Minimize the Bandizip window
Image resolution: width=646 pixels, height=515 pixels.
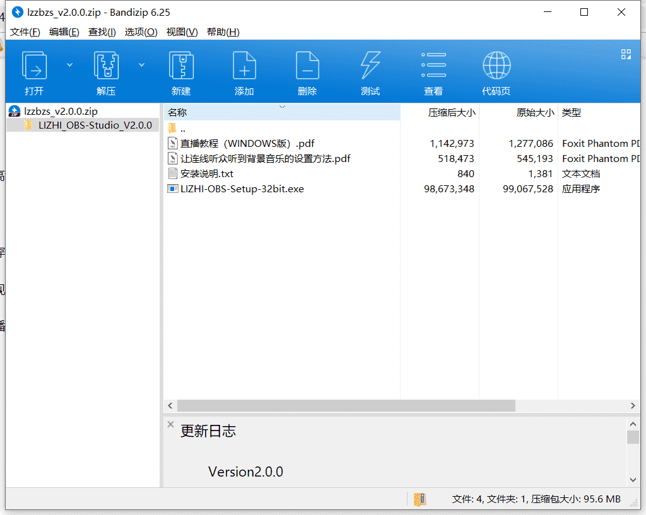pyautogui.click(x=548, y=12)
